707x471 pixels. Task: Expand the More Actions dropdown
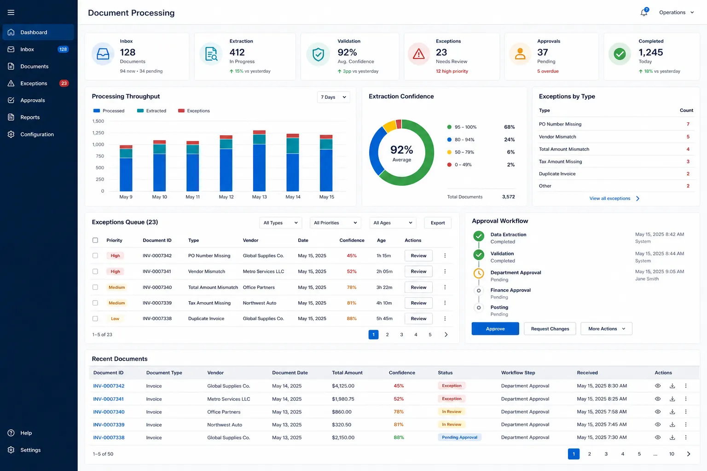pyautogui.click(x=606, y=329)
